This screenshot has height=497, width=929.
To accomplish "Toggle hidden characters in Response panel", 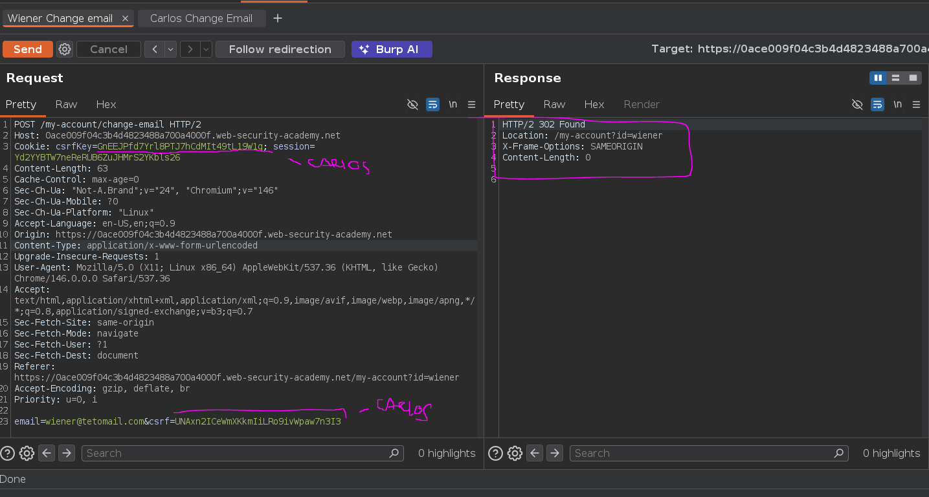I will [x=857, y=104].
